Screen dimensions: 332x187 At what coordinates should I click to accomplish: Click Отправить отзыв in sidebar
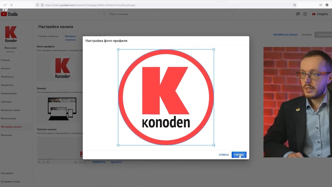[10, 181]
